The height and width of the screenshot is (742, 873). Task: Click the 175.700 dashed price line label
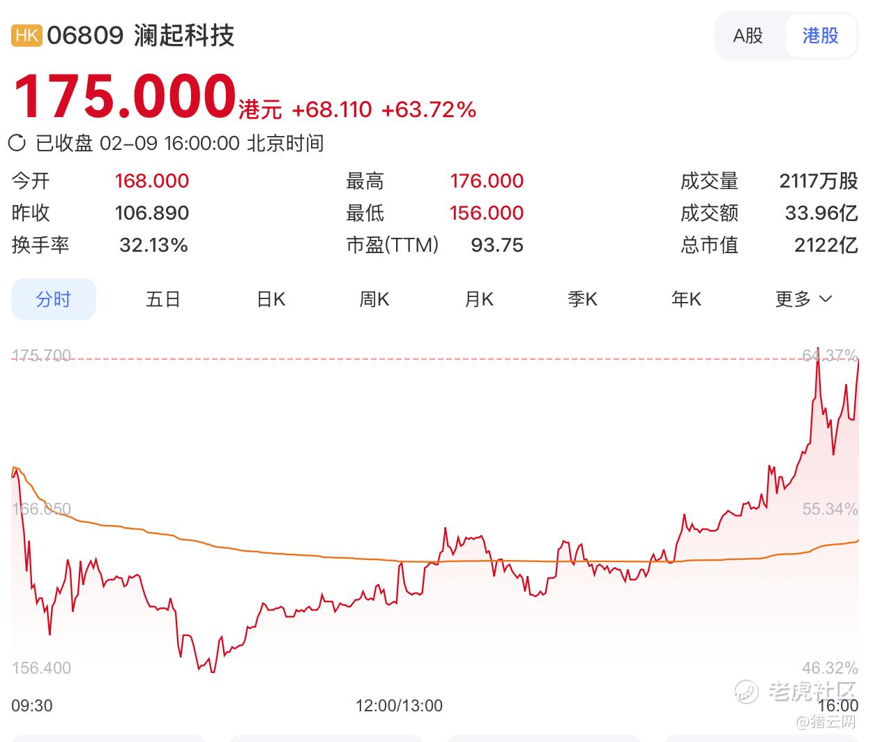pos(42,356)
